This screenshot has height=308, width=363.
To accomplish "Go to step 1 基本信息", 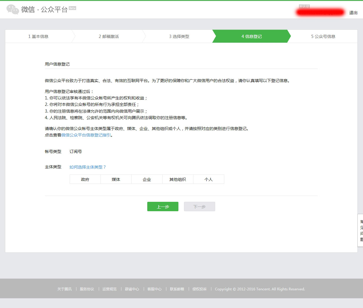I will [38, 36].
